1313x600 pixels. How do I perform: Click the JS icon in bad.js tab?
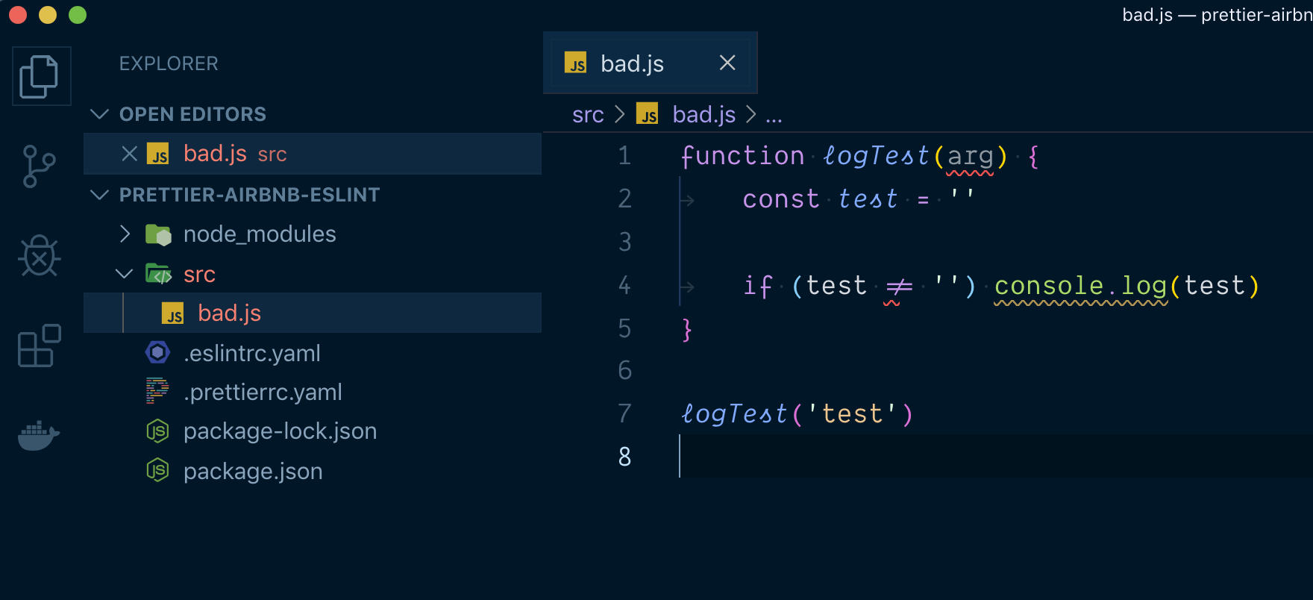coord(576,63)
